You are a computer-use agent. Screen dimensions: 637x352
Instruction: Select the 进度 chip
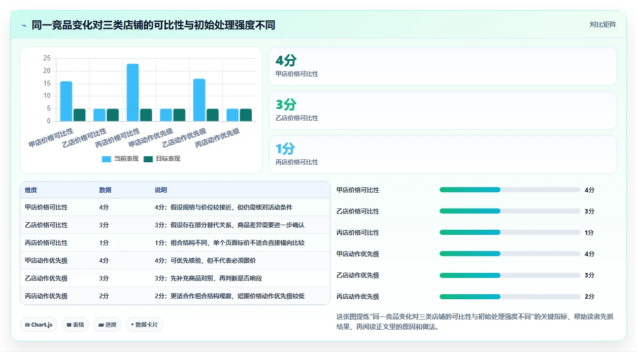[107, 325]
